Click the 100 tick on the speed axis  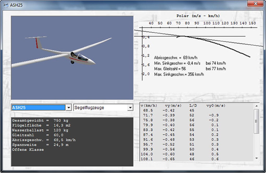(207, 23)
